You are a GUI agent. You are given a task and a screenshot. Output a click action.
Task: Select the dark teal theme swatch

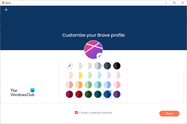tap(98, 94)
